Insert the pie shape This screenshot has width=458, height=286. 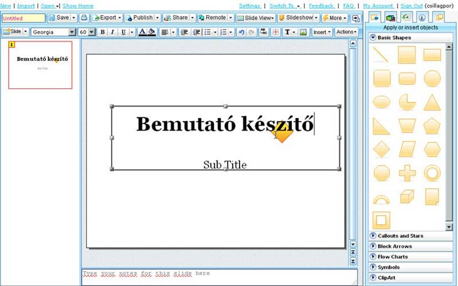[407, 102]
